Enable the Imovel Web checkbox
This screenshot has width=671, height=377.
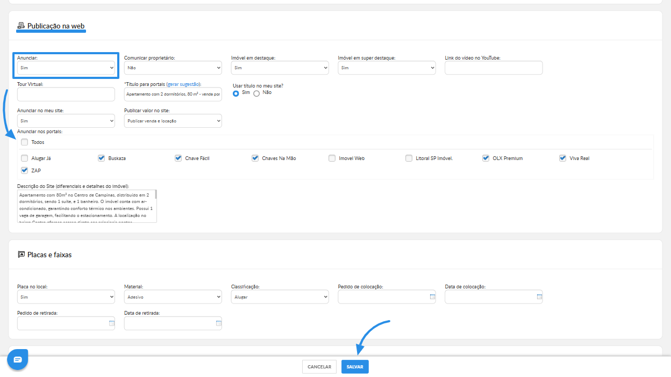coord(332,158)
